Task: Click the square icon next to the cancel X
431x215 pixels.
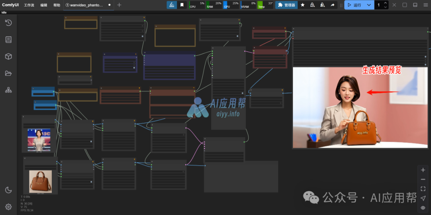Action: coord(405,5)
